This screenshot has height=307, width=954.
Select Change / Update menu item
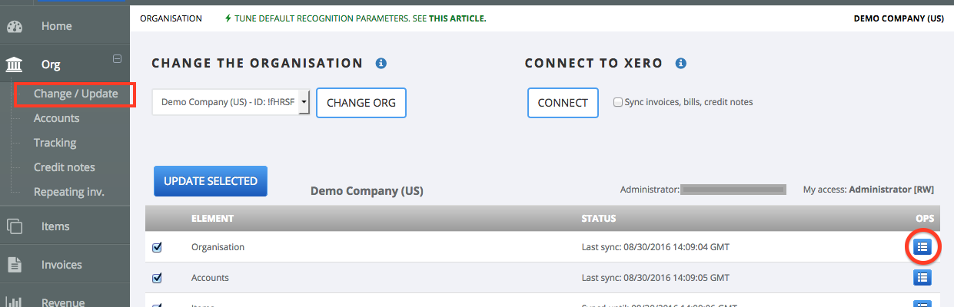[75, 94]
